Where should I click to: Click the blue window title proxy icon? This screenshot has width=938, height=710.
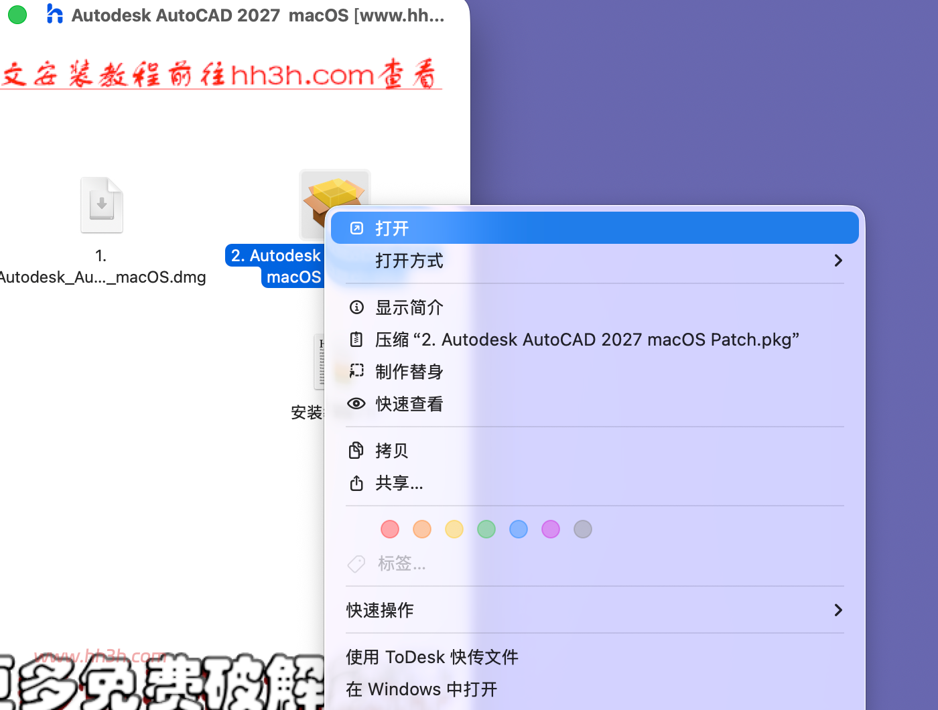tap(54, 14)
